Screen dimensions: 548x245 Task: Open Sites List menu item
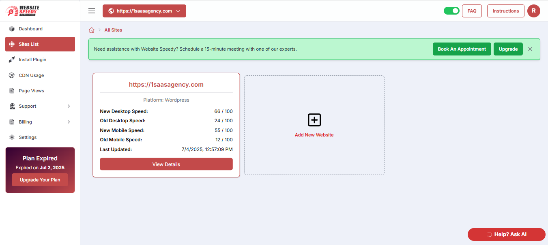tap(40, 44)
